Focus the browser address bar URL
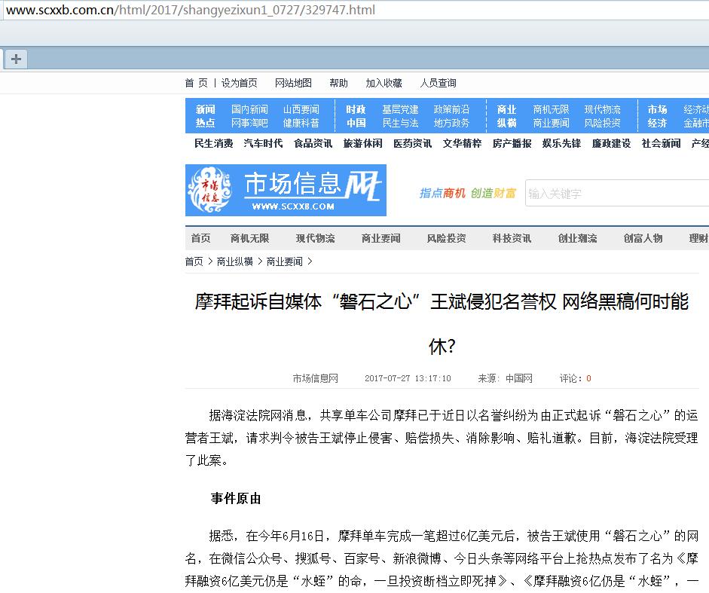The width and height of the screenshot is (709, 593). [x=191, y=10]
